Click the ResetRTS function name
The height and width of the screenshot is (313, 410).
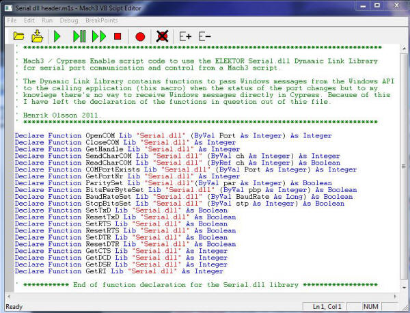pos(102,231)
